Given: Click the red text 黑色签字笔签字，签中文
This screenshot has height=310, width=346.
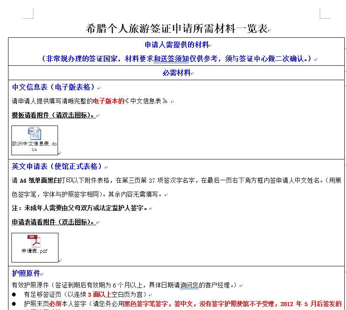Looking at the screenshot, I should pyautogui.click(x=158, y=304).
